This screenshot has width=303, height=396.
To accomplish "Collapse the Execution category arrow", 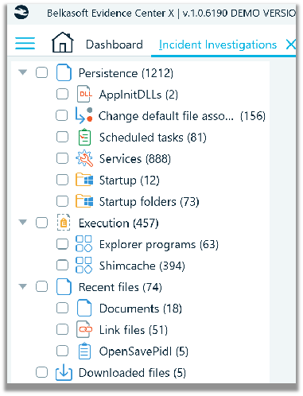I will click(23, 222).
